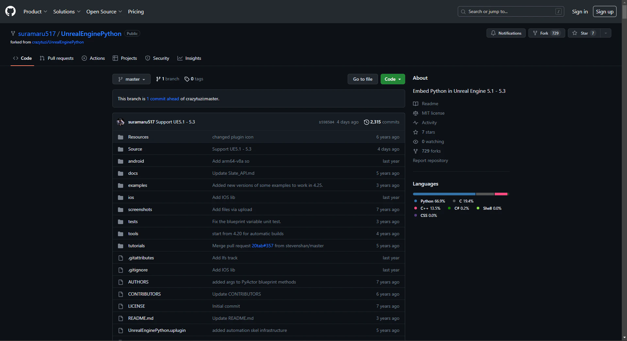
Task: Open the CONTRIBUTORS file
Action: coord(144,294)
